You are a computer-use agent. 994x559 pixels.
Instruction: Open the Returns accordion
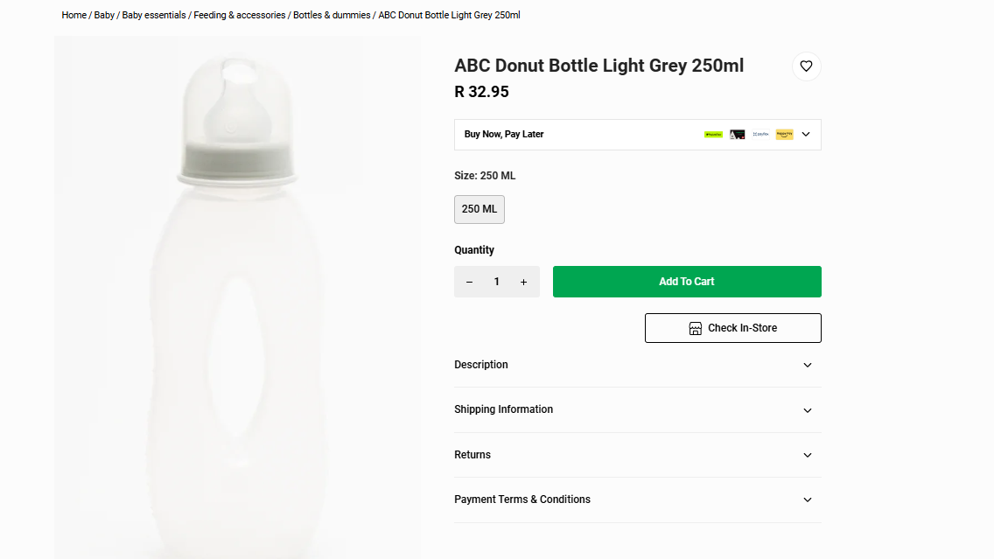tap(807, 455)
